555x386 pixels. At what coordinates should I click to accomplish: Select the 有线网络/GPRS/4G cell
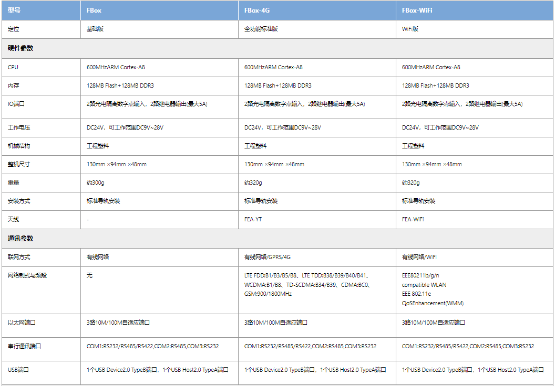[x=268, y=257]
